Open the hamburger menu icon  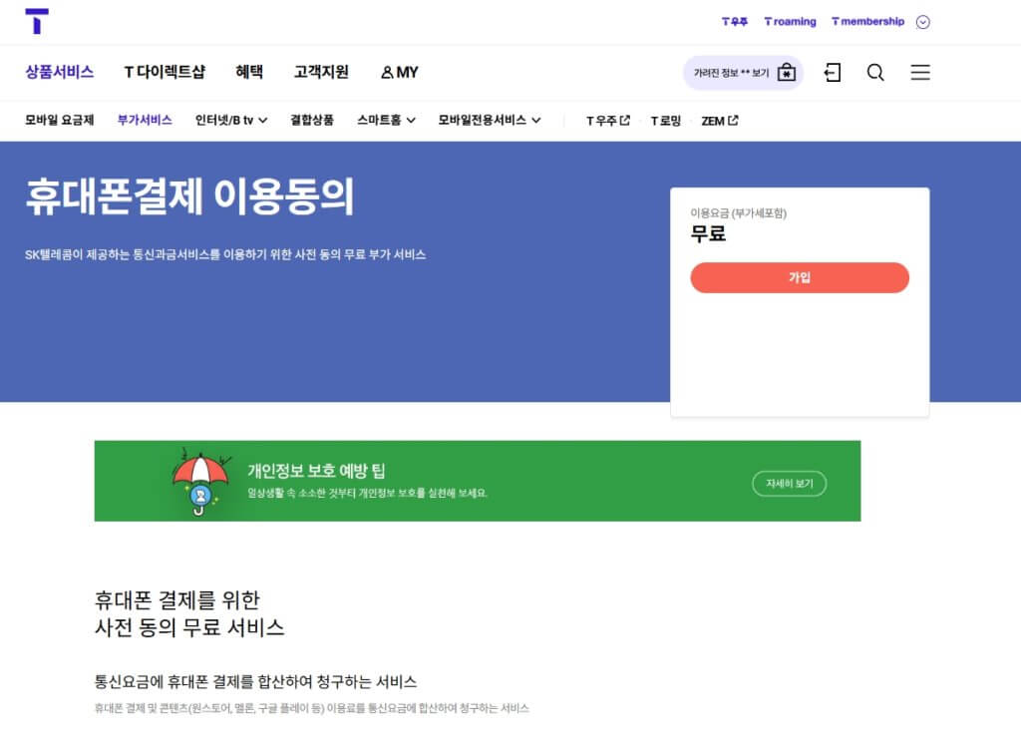click(920, 73)
